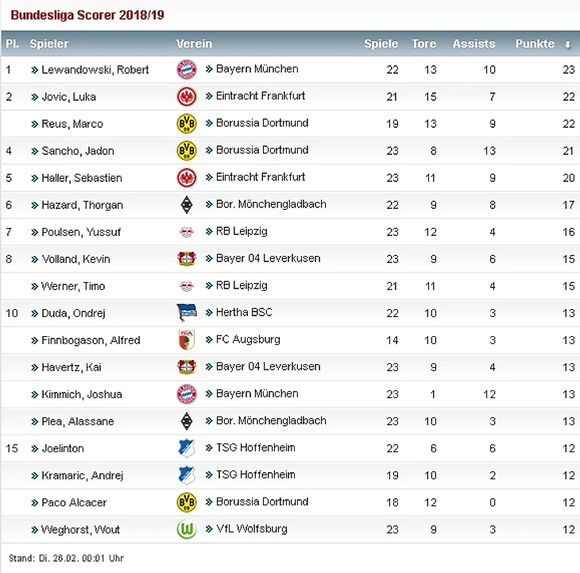580x573 pixels.
Task: Click the Tore column header
Action: pos(423,44)
